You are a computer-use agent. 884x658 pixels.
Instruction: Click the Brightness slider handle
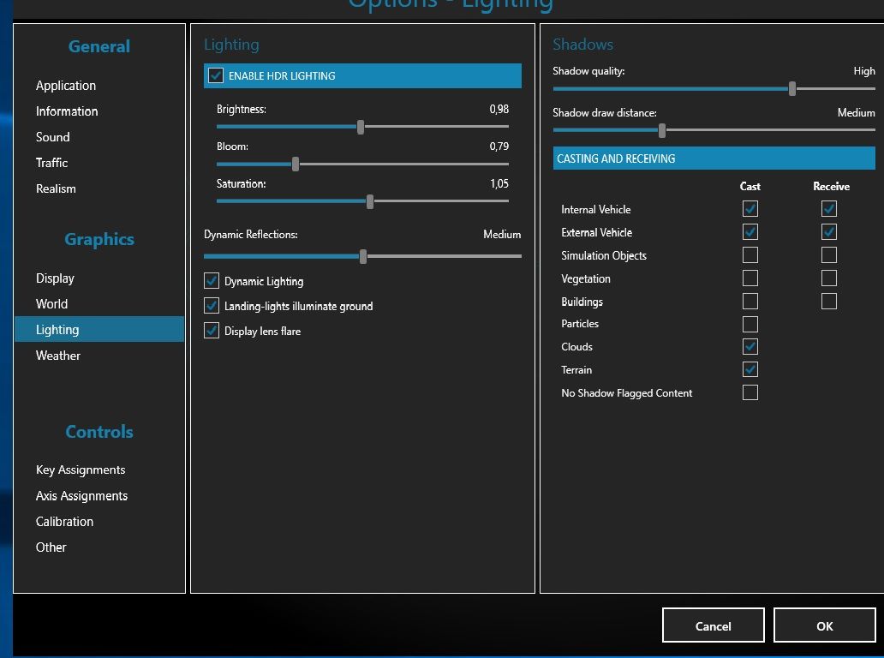tap(361, 127)
